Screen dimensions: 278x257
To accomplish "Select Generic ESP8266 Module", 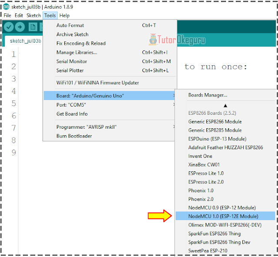I will [x=225, y=122].
